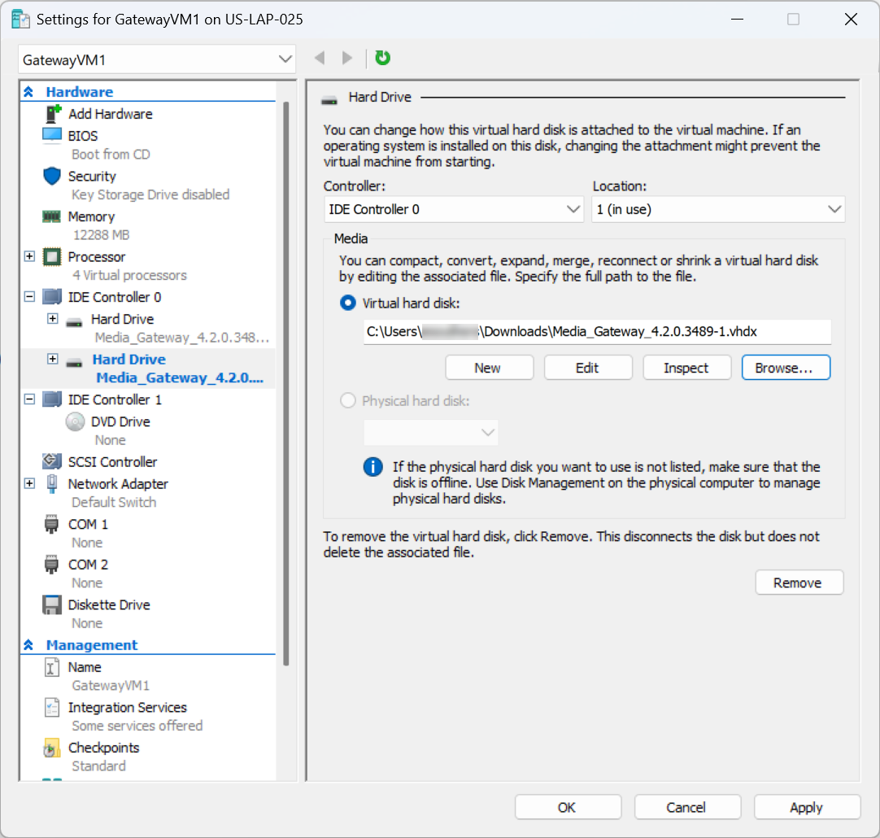Select the COM 2 port icon
The width and height of the screenshot is (880, 838).
(51, 565)
